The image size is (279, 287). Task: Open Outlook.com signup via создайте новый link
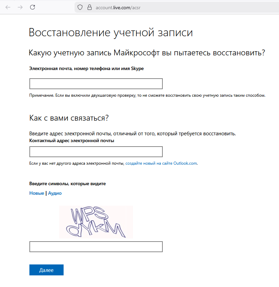pyautogui.click(x=161, y=163)
